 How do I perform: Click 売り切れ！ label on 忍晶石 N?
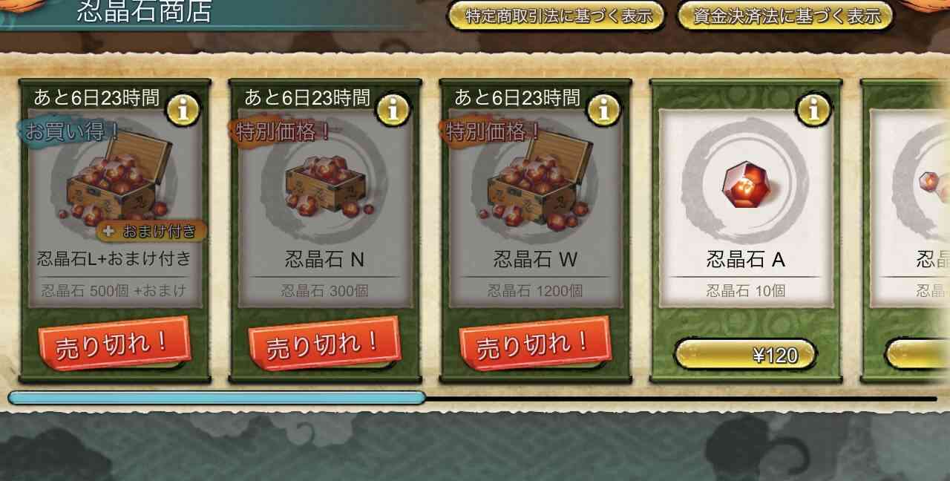(x=324, y=344)
